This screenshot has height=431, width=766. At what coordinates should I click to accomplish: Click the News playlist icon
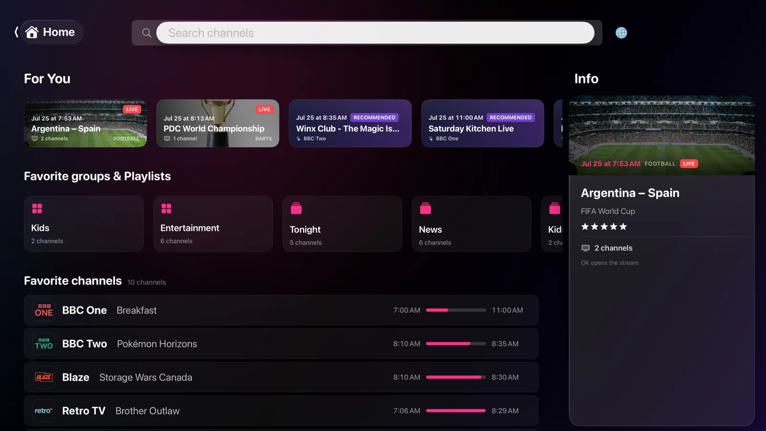(x=426, y=208)
